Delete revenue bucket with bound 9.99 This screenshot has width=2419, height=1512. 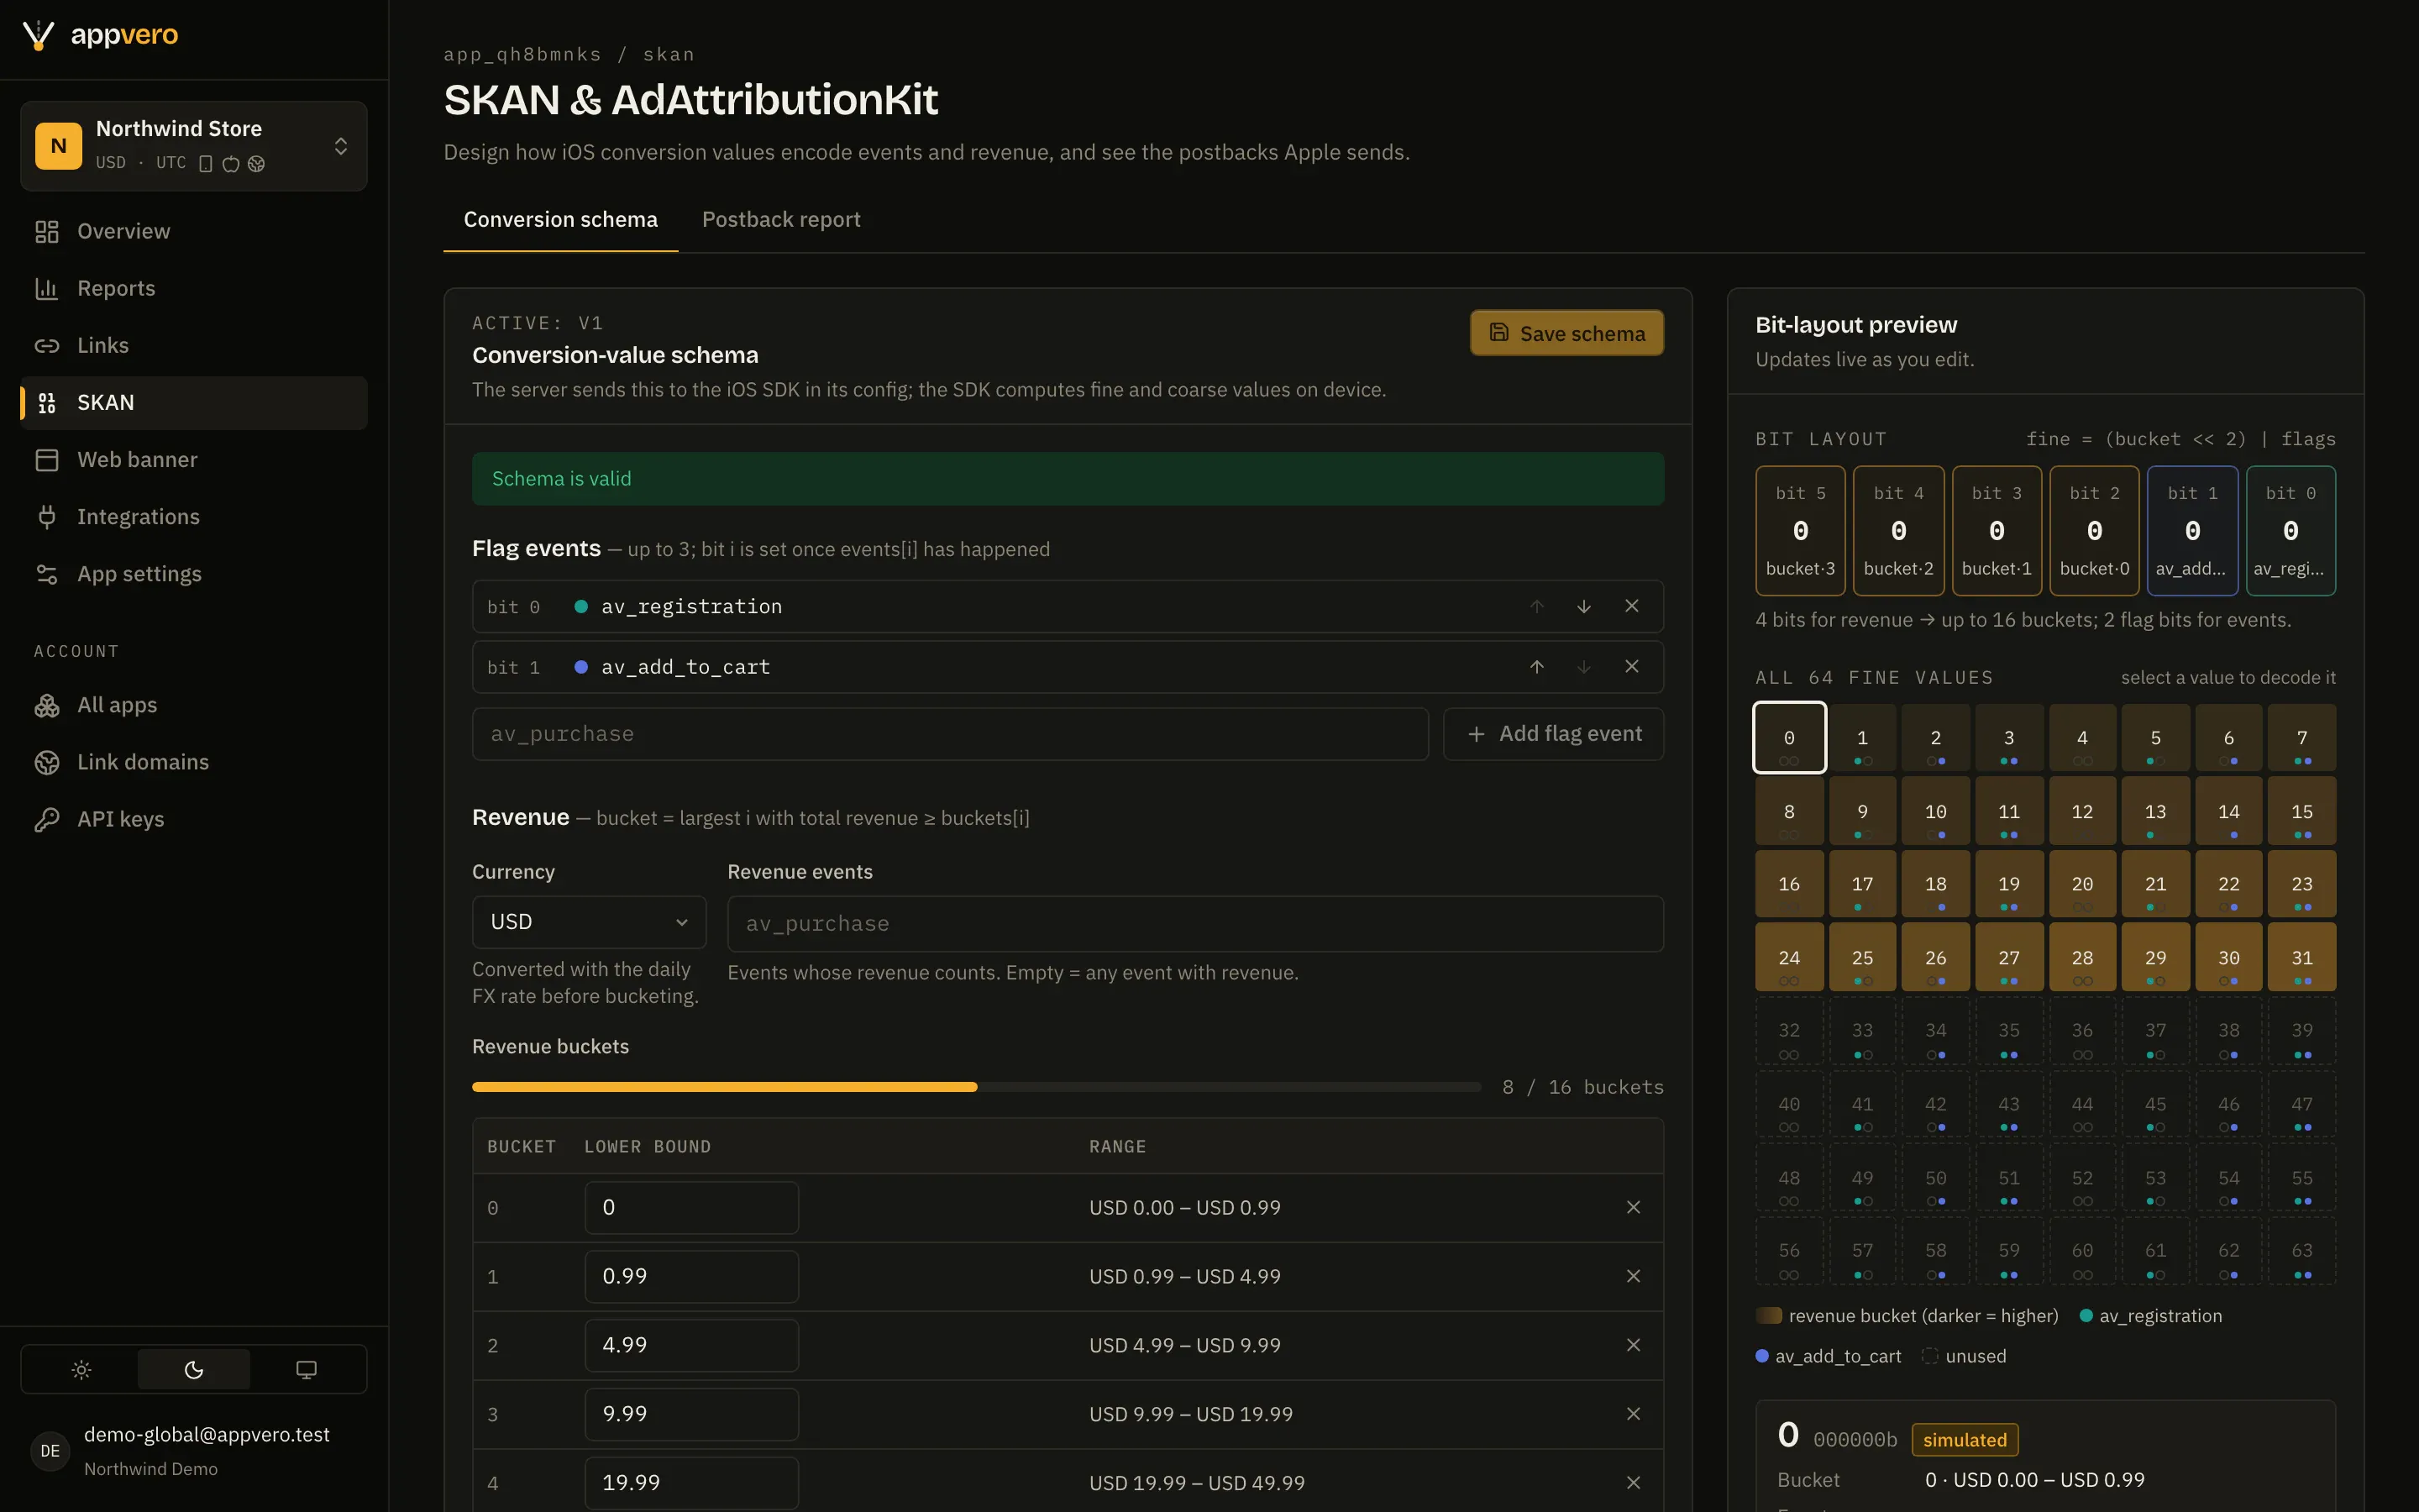(1634, 1414)
